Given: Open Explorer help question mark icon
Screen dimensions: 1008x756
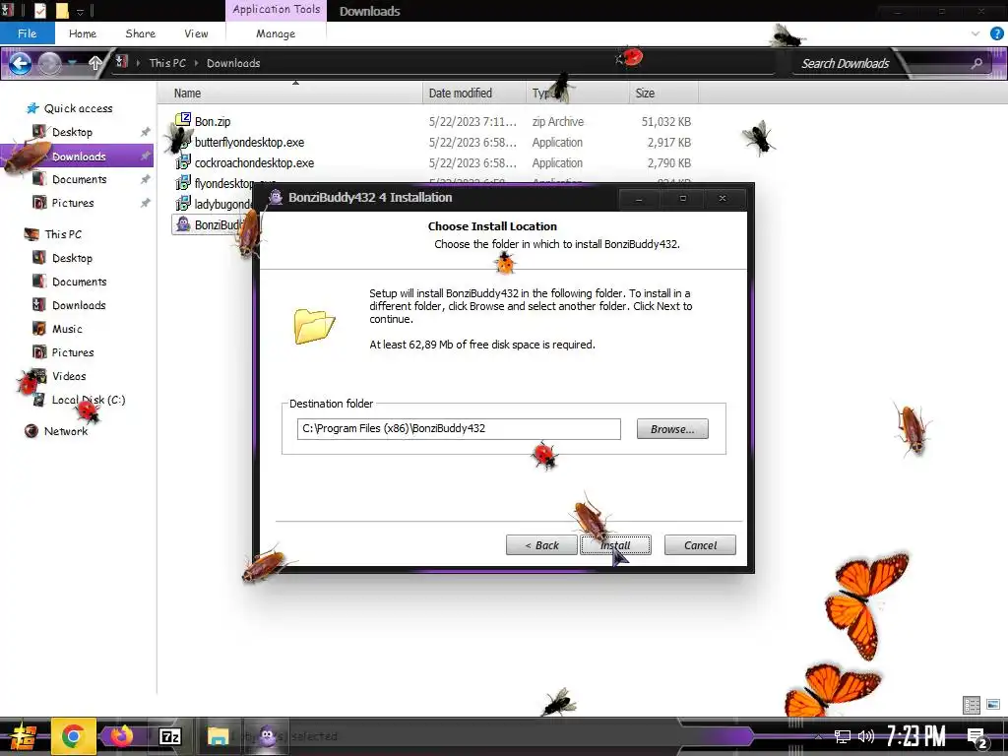Looking at the screenshot, I should click(996, 33).
